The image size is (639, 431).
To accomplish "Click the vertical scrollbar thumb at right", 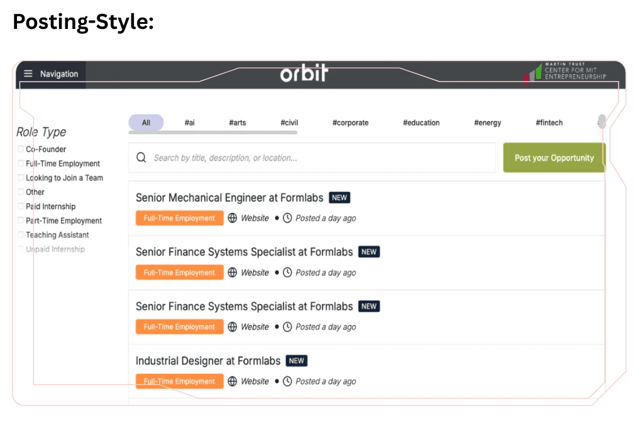I will click(601, 121).
